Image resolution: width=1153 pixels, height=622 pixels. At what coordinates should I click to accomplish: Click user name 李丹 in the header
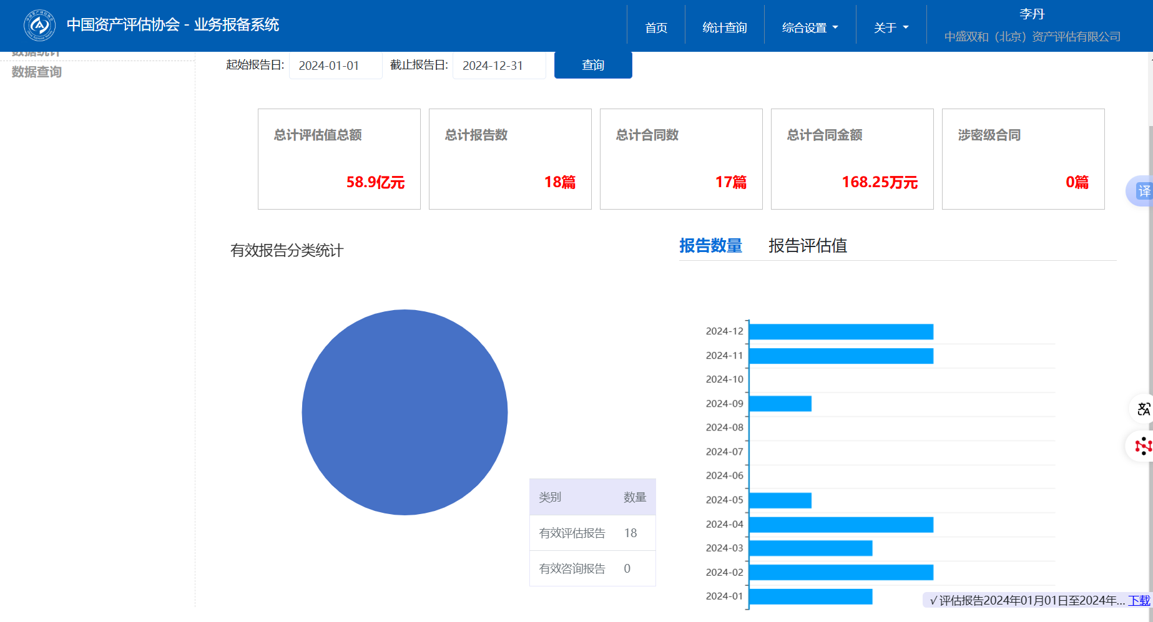point(1031,14)
